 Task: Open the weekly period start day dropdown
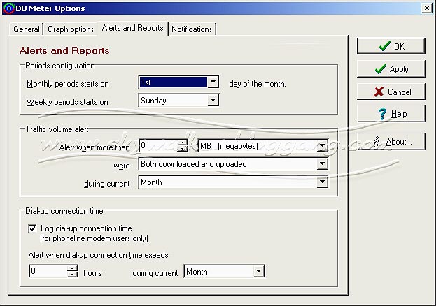[213, 100]
